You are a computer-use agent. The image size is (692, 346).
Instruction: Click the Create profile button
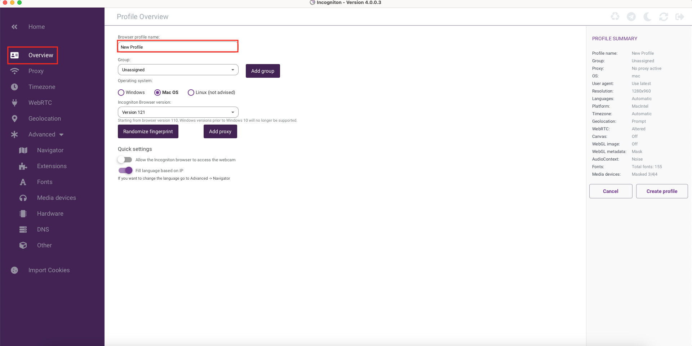[x=662, y=191]
